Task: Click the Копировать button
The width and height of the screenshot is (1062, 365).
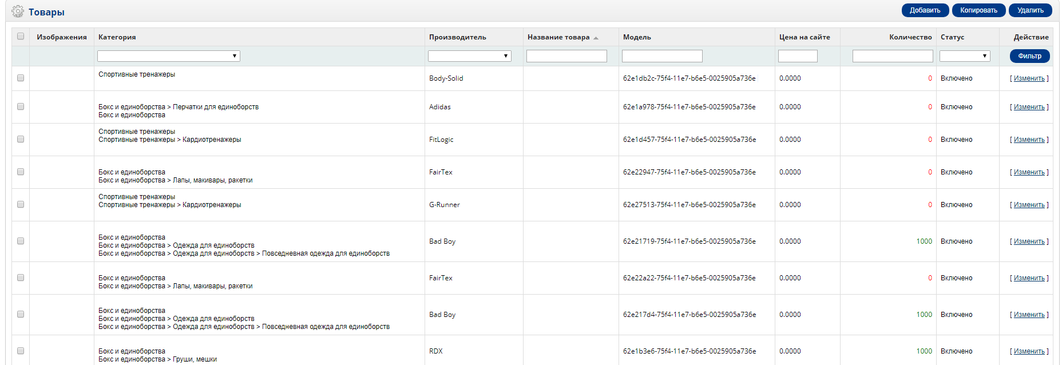Action: [979, 10]
